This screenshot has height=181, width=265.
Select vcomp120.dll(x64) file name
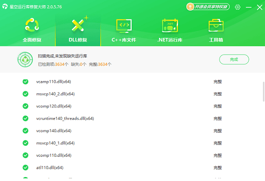pos(54,106)
